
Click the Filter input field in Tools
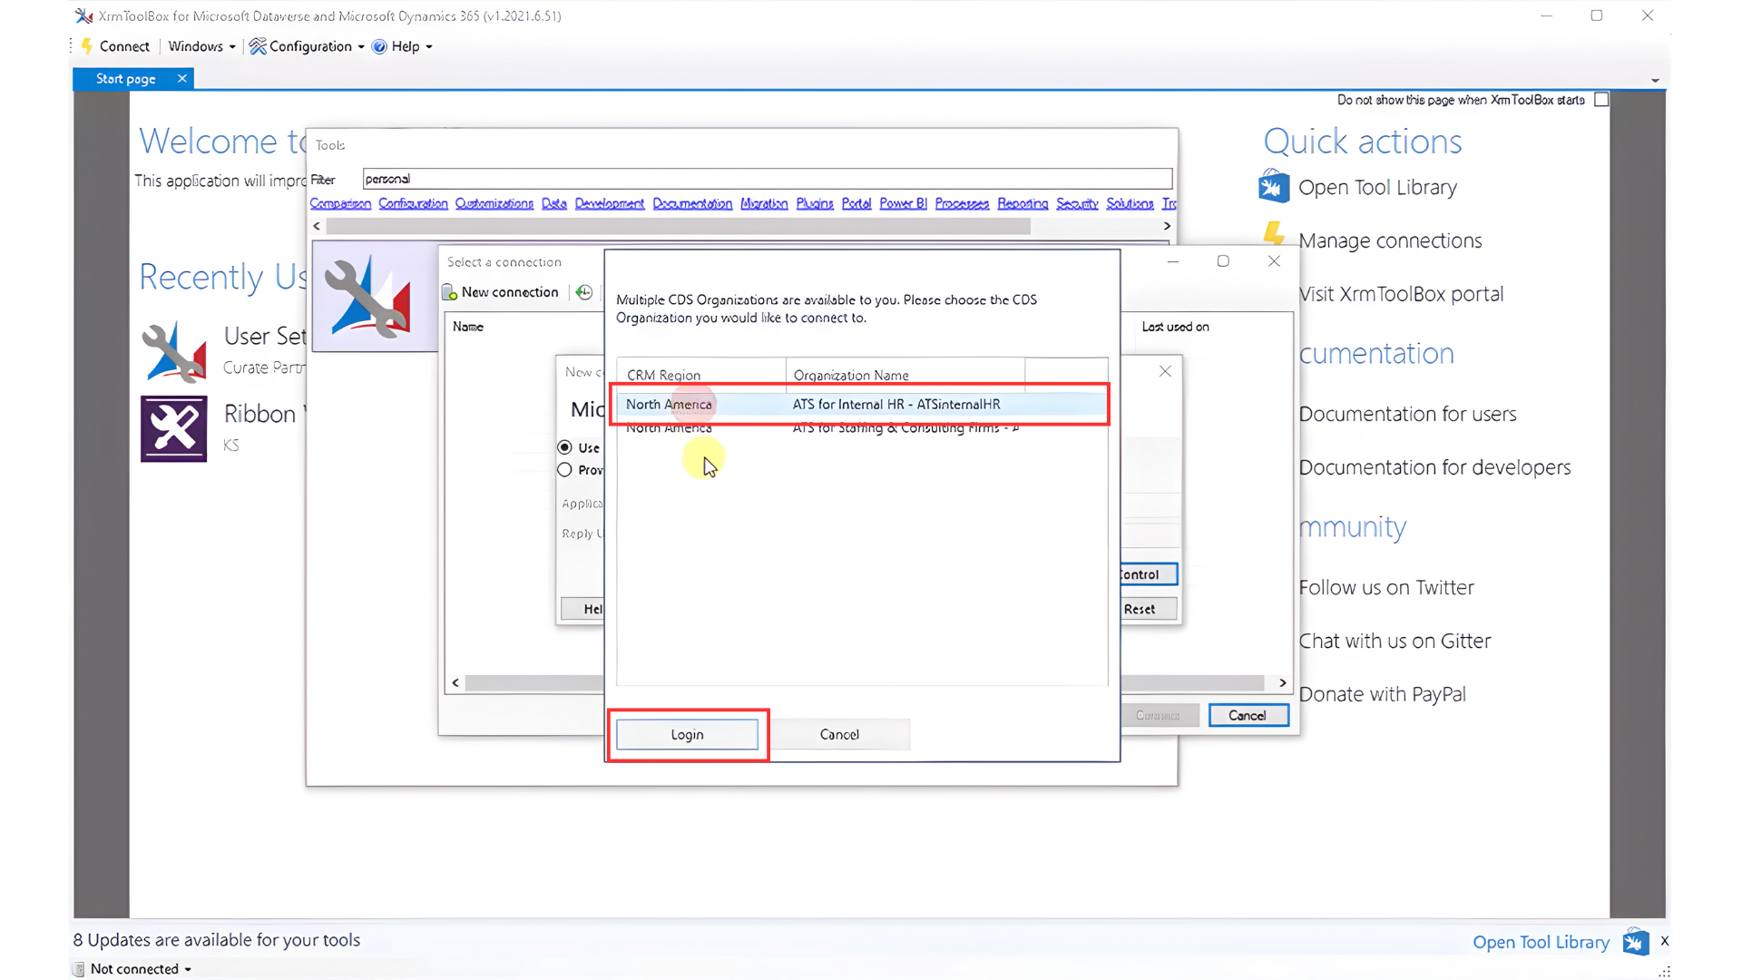[x=768, y=179]
